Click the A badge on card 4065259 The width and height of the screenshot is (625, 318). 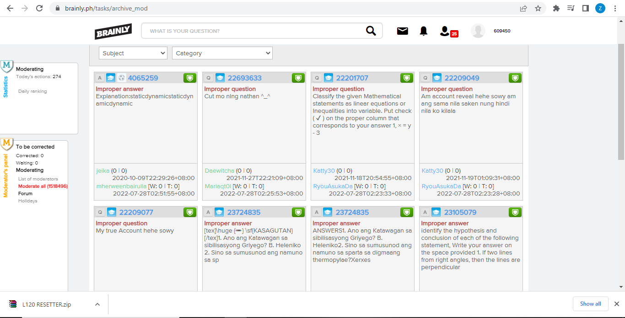click(100, 78)
